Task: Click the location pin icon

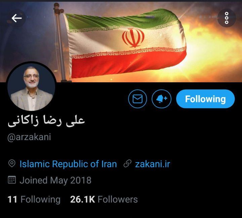Action: (12, 164)
